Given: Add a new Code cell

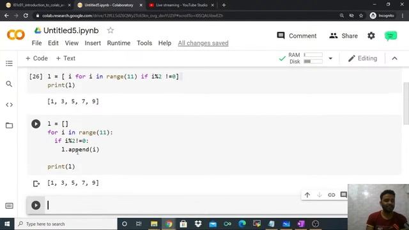Looking at the screenshot, I should pyautogui.click(x=36, y=58).
